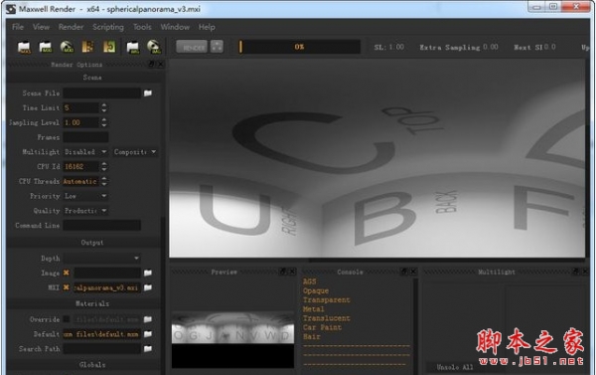The width and height of the screenshot is (596, 375).
Task: Open the Render menu
Action: 72,27
